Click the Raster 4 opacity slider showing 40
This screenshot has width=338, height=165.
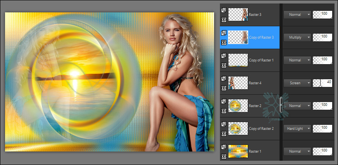click(323, 83)
